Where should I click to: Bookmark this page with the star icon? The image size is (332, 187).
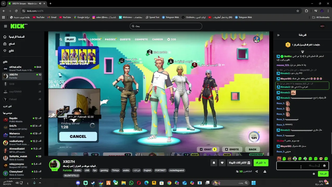tap(298, 11)
